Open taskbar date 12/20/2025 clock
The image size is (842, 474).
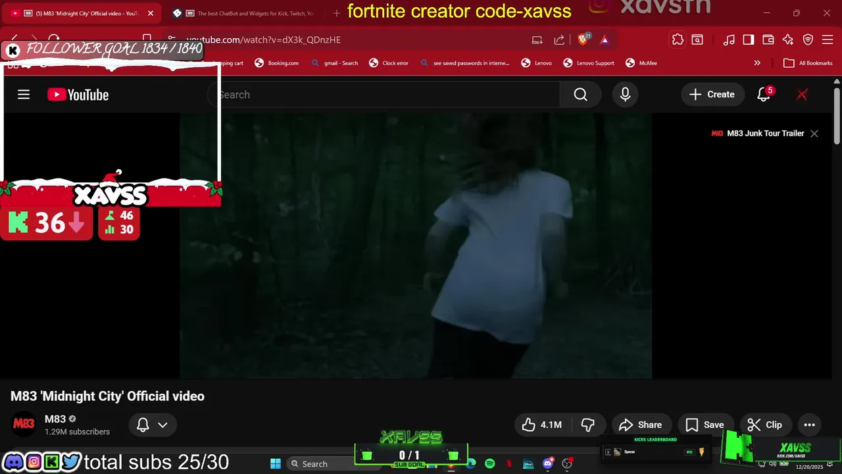pyautogui.click(x=809, y=466)
